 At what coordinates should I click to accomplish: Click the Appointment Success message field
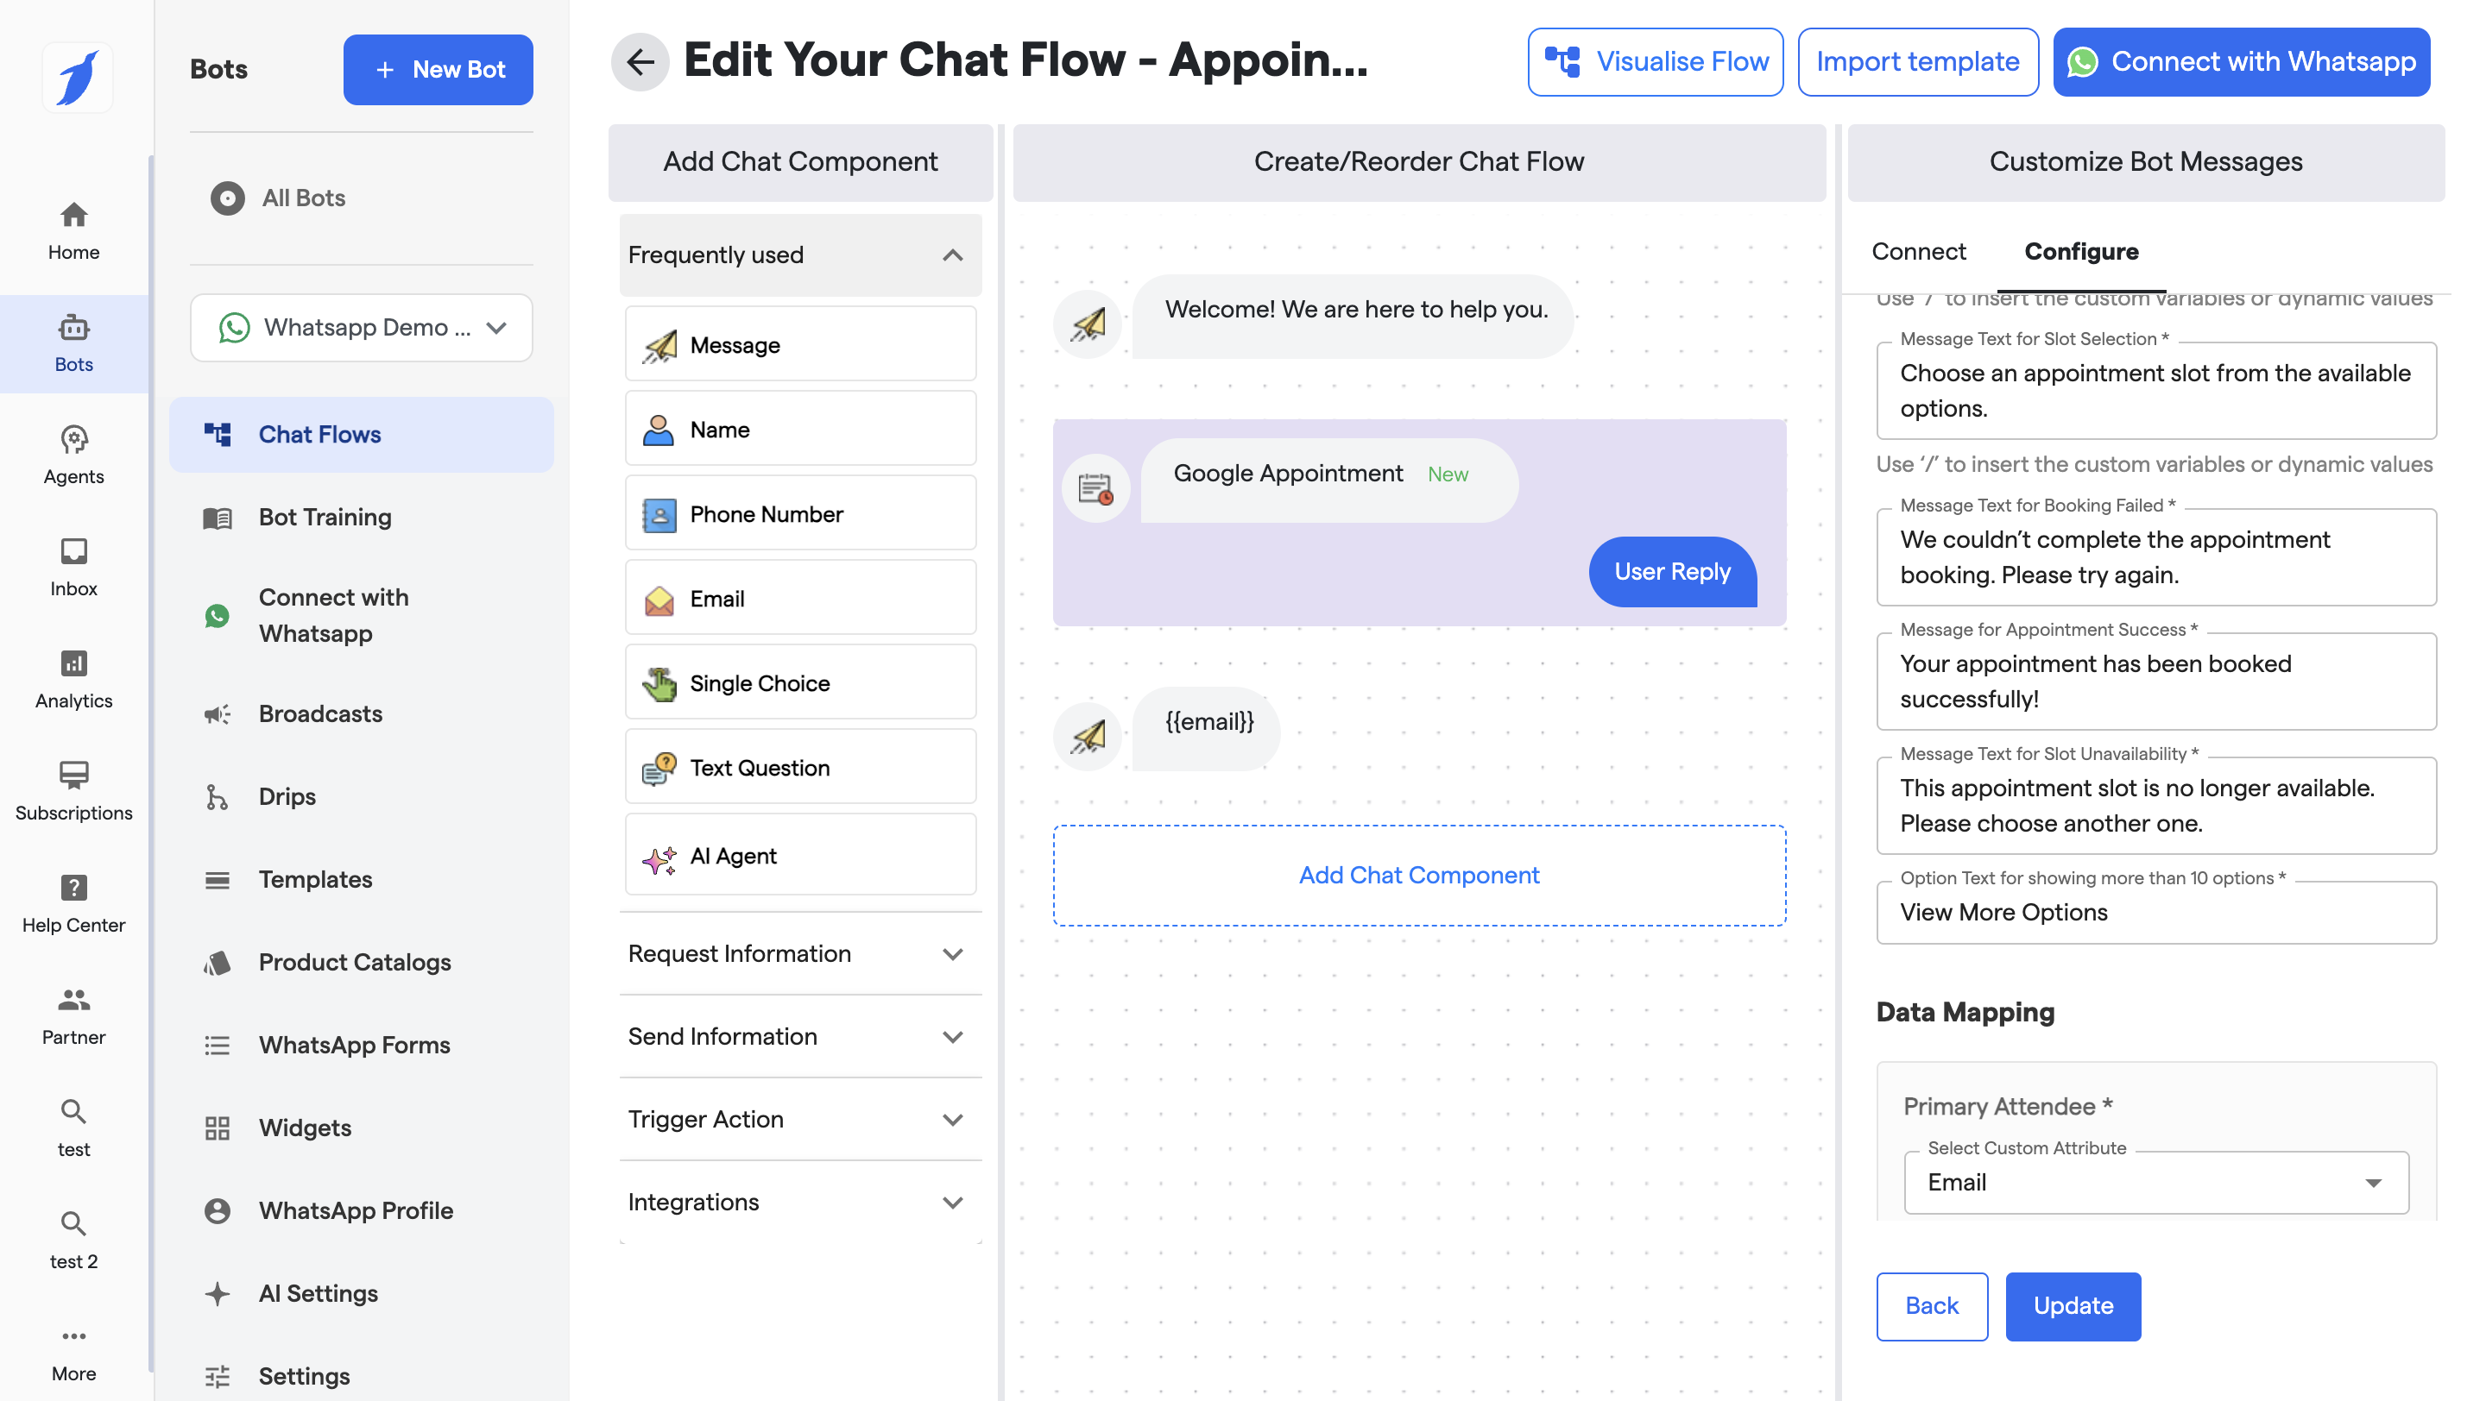pos(2155,682)
